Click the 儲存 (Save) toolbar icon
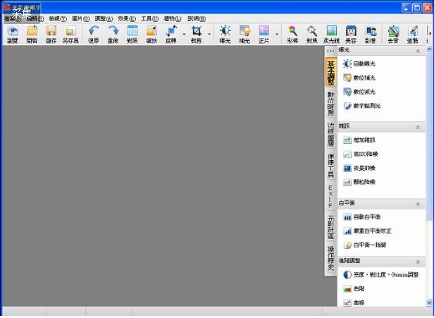434x318 pixels. click(x=51, y=32)
